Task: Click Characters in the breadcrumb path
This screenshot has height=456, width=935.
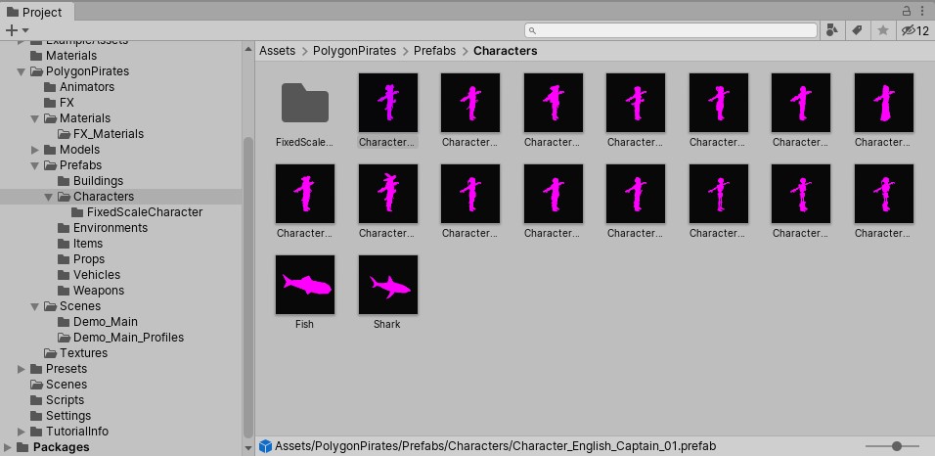Action: coord(505,51)
